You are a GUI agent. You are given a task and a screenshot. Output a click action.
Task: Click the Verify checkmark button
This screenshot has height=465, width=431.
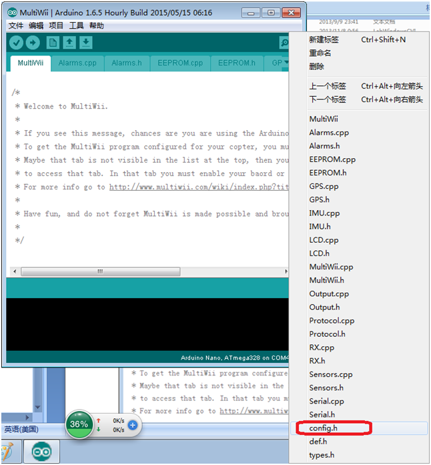pos(16,43)
